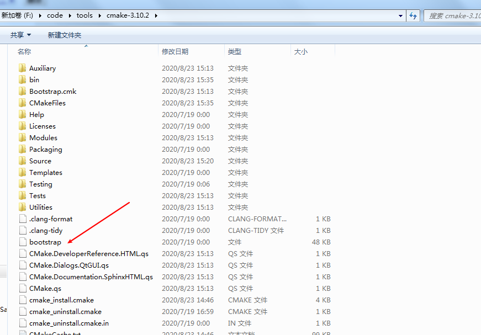The image size is (481, 335).
Task: Select the bootstrap file name
Action: click(x=45, y=242)
